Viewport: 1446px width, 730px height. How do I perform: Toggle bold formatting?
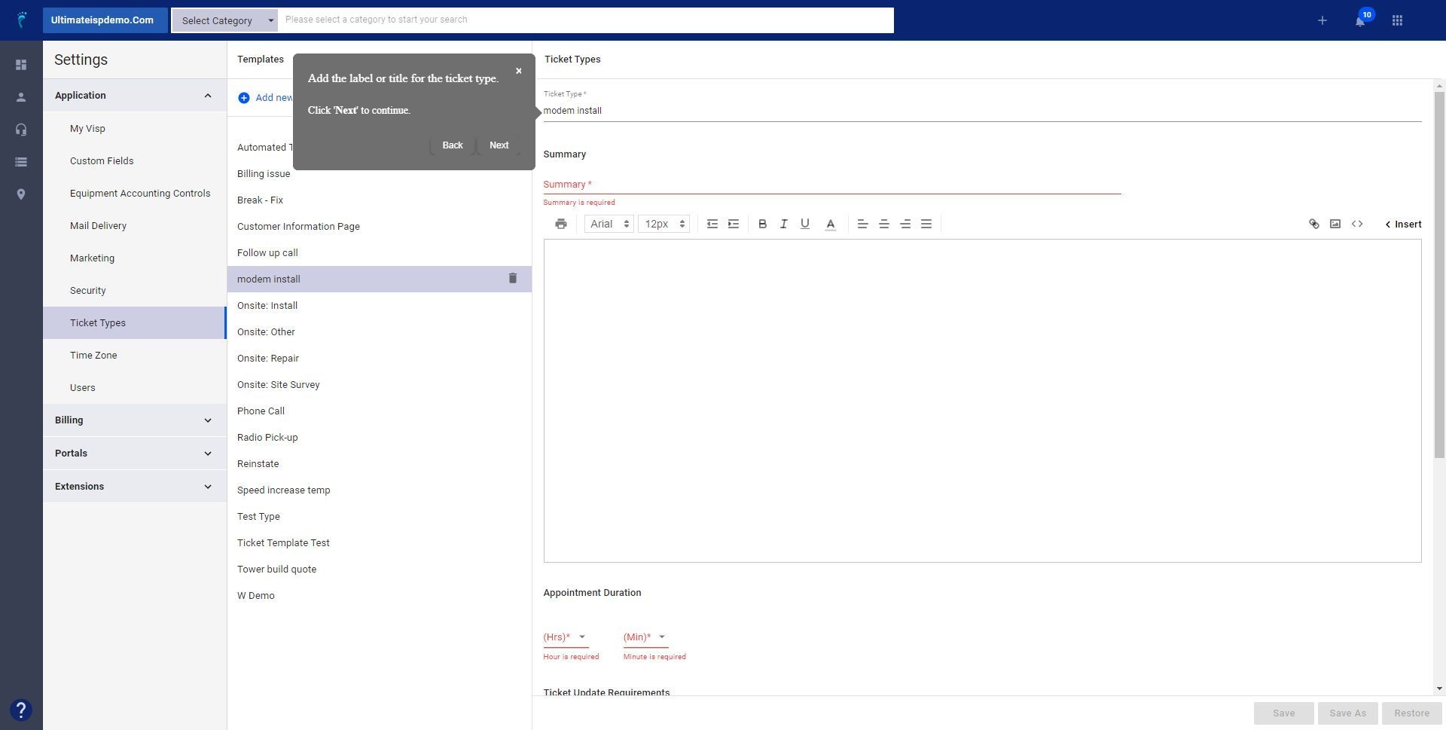762,224
